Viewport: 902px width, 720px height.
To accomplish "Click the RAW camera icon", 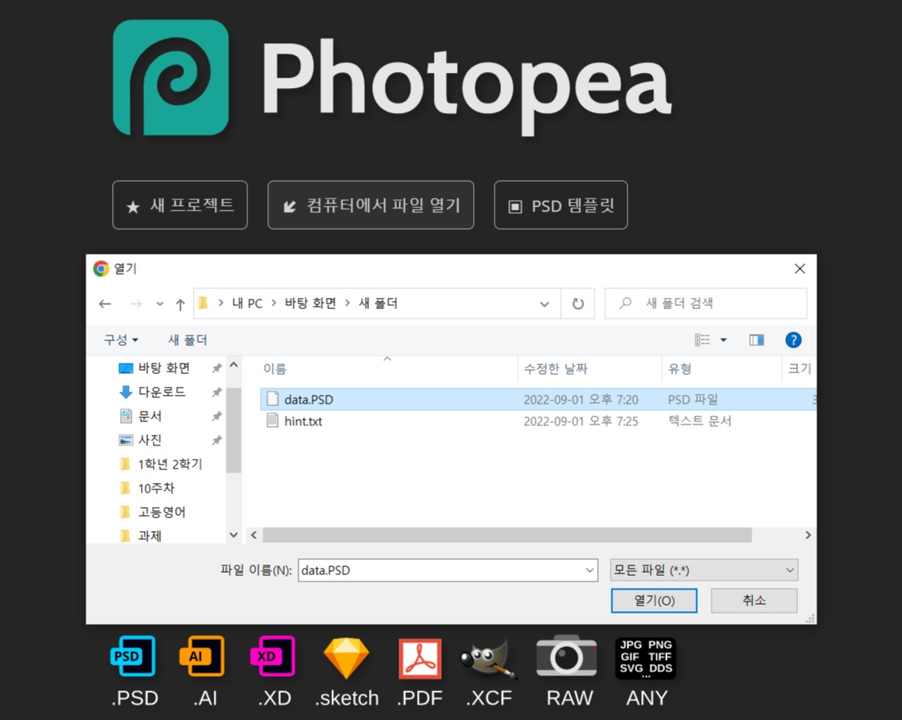I will click(x=567, y=656).
